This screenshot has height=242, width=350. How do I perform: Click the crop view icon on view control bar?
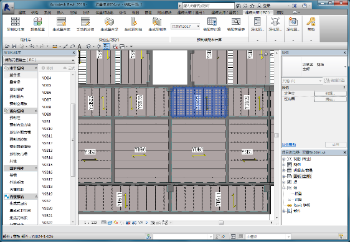point(128,222)
